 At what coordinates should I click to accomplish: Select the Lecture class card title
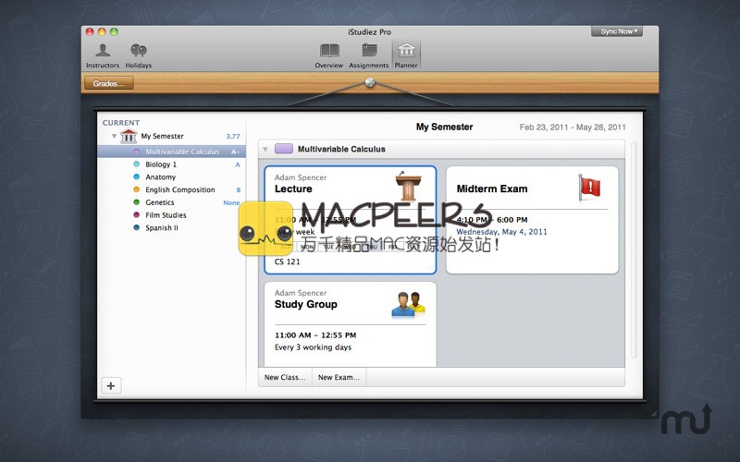(293, 189)
